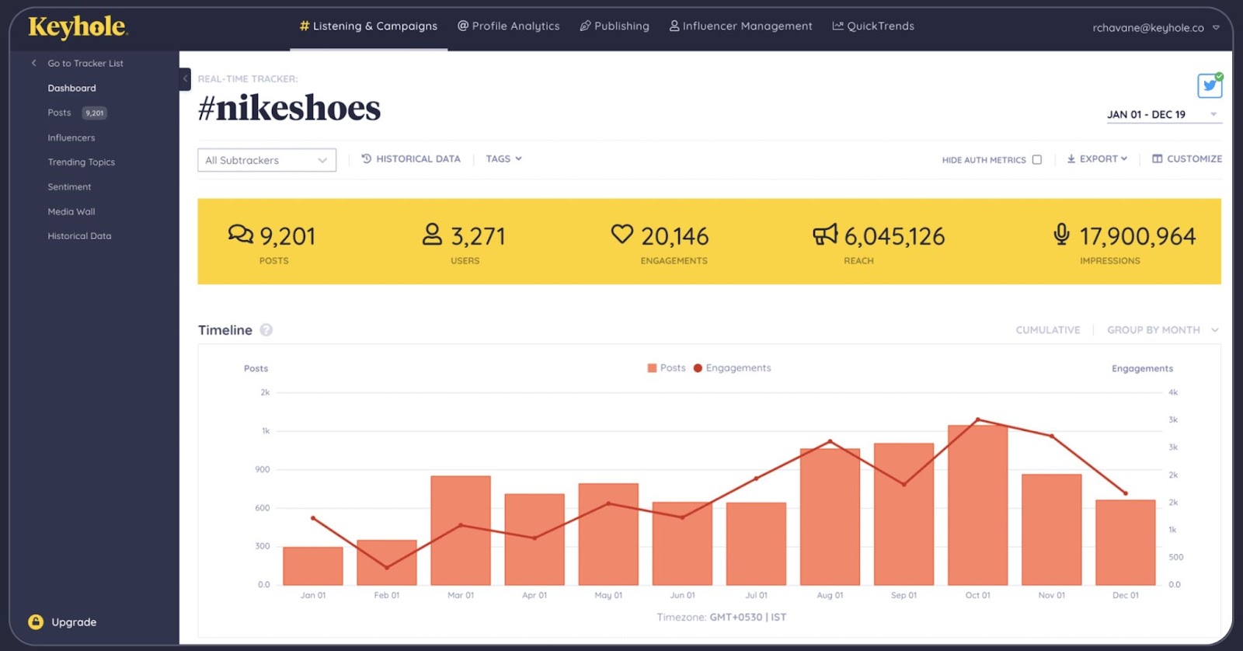Screen dimensions: 1243x651
Task: Click the 17,900,964 impressions value
Action: click(1137, 236)
